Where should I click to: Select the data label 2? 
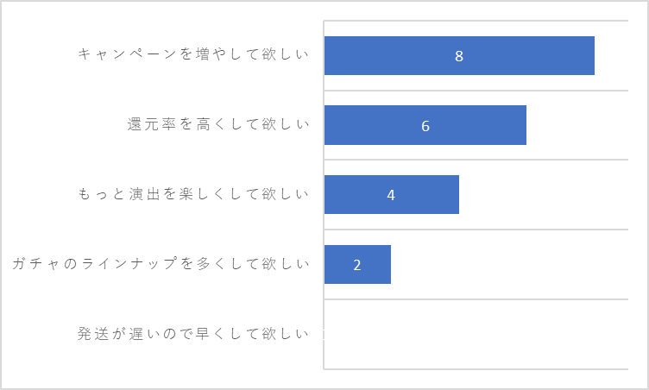(357, 265)
